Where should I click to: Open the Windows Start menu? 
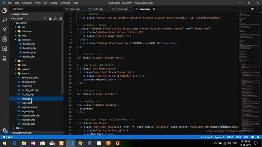(5, 143)
